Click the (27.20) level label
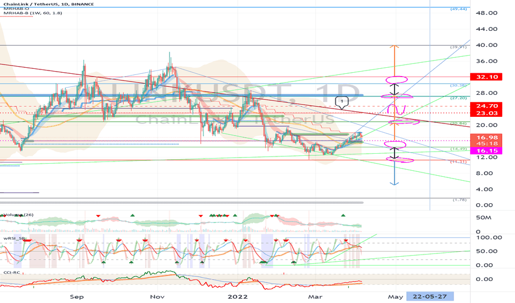The image size is (515, 303). (x=459, y=98)
